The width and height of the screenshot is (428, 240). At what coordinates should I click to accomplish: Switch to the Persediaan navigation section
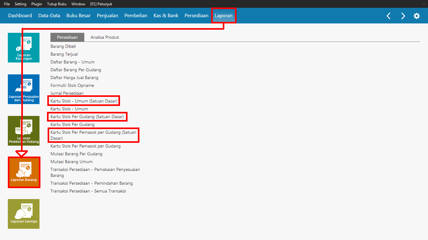coord(196,16)
